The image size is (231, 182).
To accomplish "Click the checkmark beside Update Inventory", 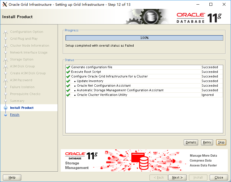I will tap(68, 81).
